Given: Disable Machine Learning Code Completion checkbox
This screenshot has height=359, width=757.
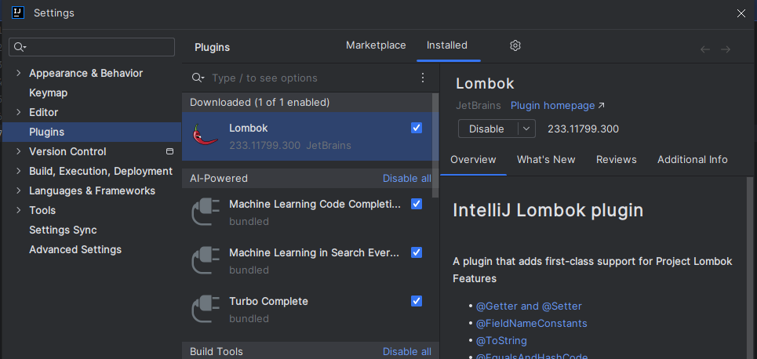Looking at the screenshot, I should coord(417,204).
